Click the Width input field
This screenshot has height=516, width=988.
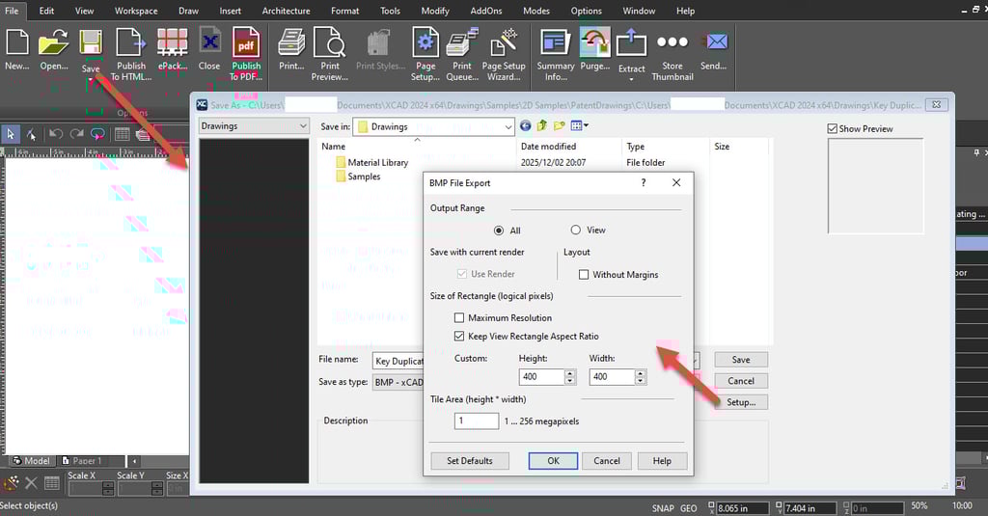(613, 377)
